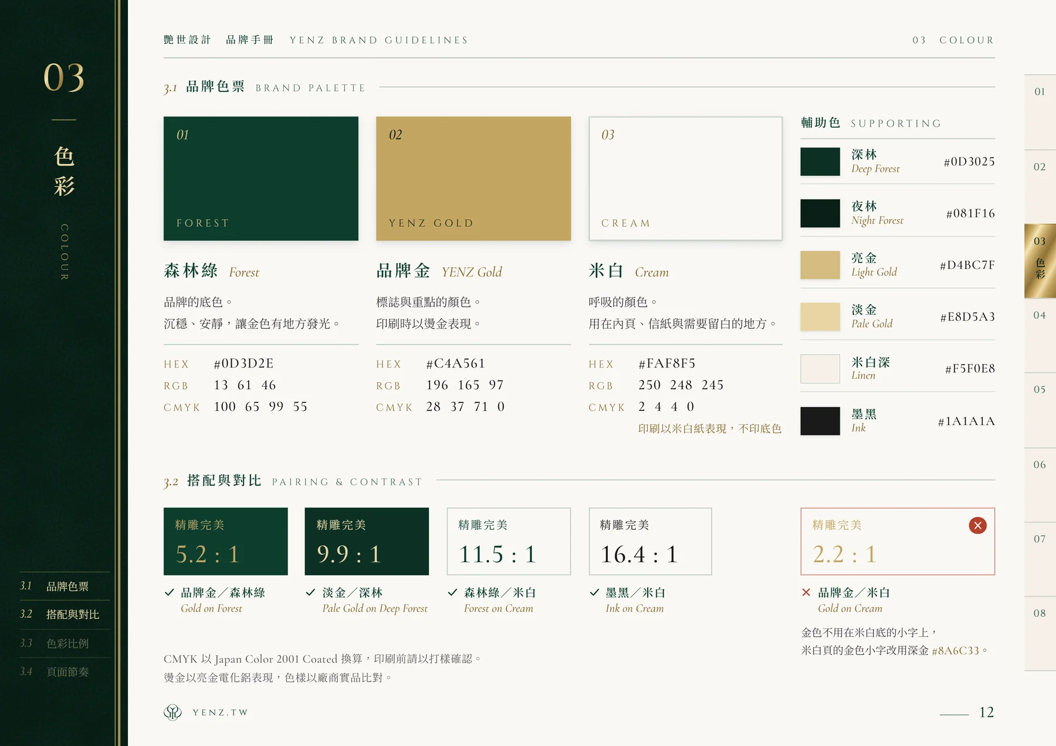This screenshot has width=1056, height=746.
Task: Click the checkmark beside 淡金／深林
Action: (x=311, y=592)
